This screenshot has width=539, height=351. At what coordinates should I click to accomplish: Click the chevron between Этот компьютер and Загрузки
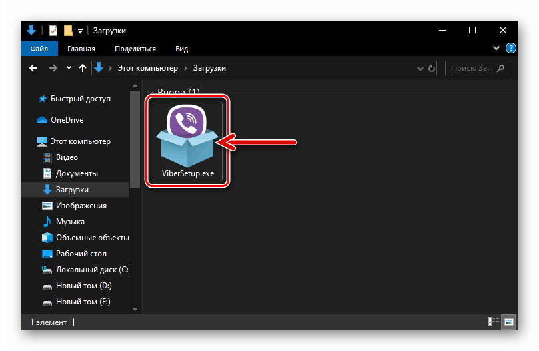185,69
